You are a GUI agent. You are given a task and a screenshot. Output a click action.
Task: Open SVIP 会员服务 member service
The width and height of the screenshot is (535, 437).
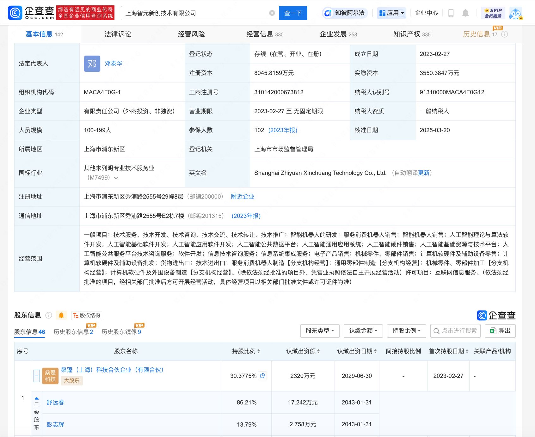click(493, 13)
